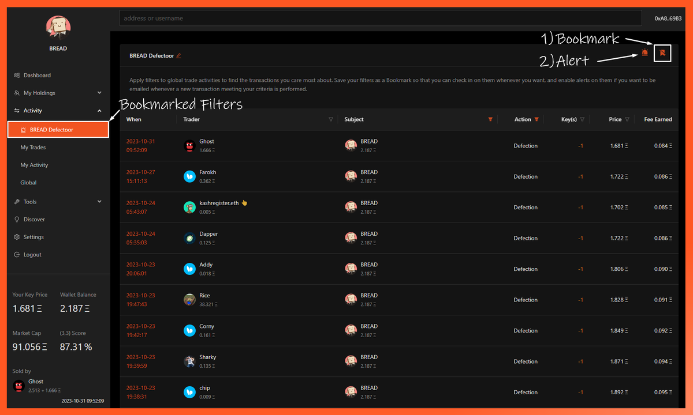
Task: Click the When column header
Action: point(134,119)
